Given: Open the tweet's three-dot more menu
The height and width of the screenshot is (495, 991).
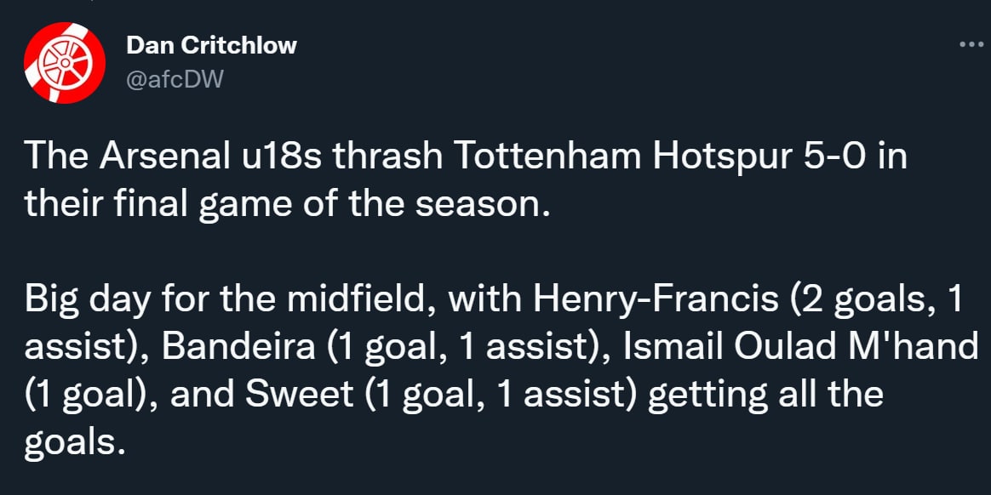Looking at the screenshot, I should (971, 44).
